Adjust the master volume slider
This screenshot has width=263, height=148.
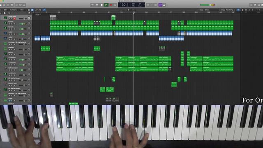click(x=208, y=5)
